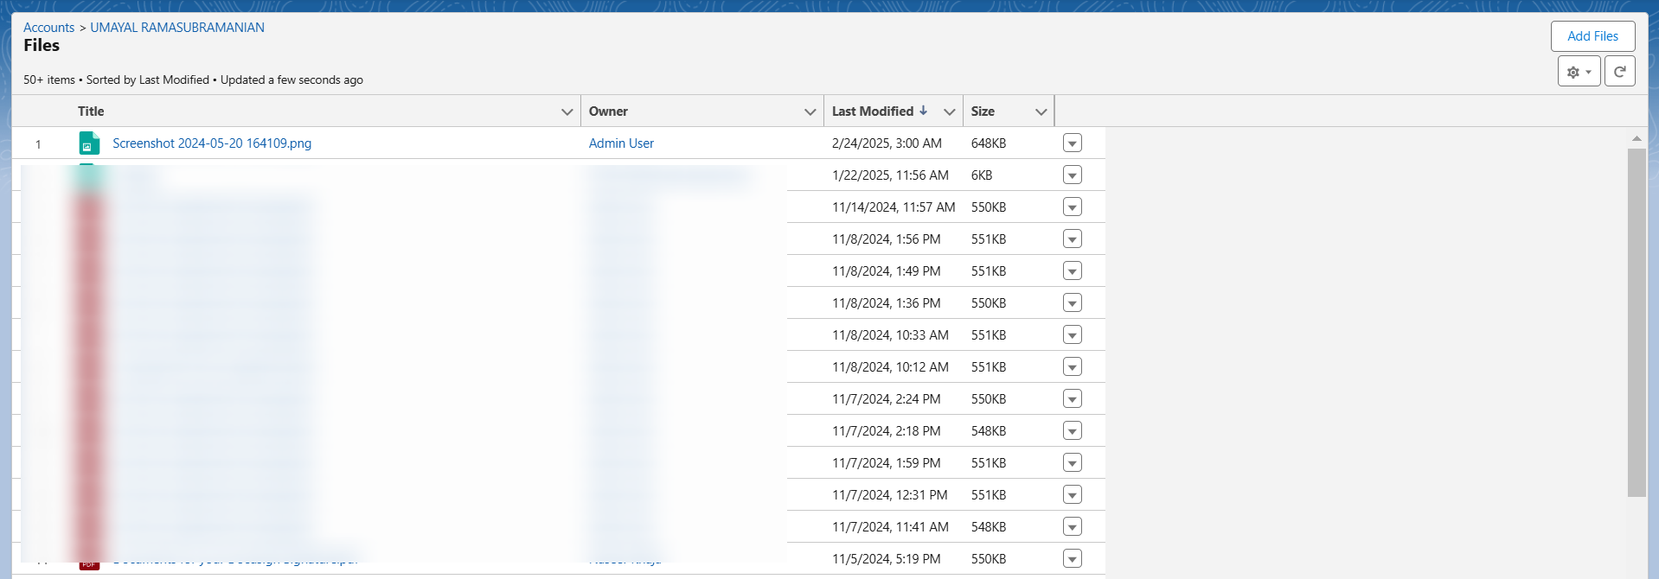Show actions for 11/8/2024, 1:36 PM row
Image resolution: width=1659 pixels, height=579 pixels.
point(1073,303)
